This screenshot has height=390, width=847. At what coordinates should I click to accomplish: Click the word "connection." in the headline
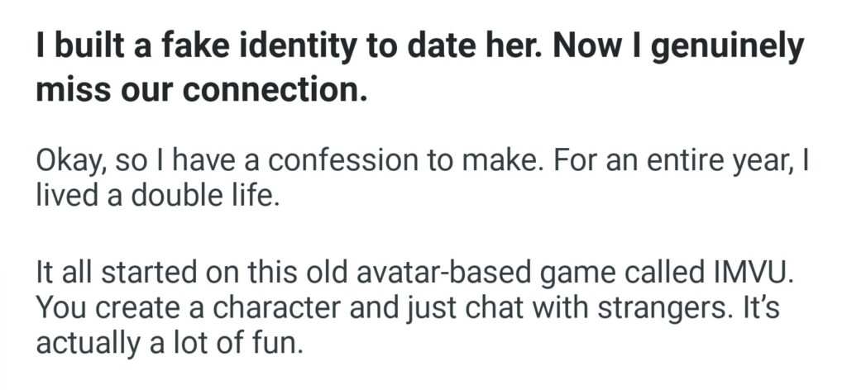[275, 89]
